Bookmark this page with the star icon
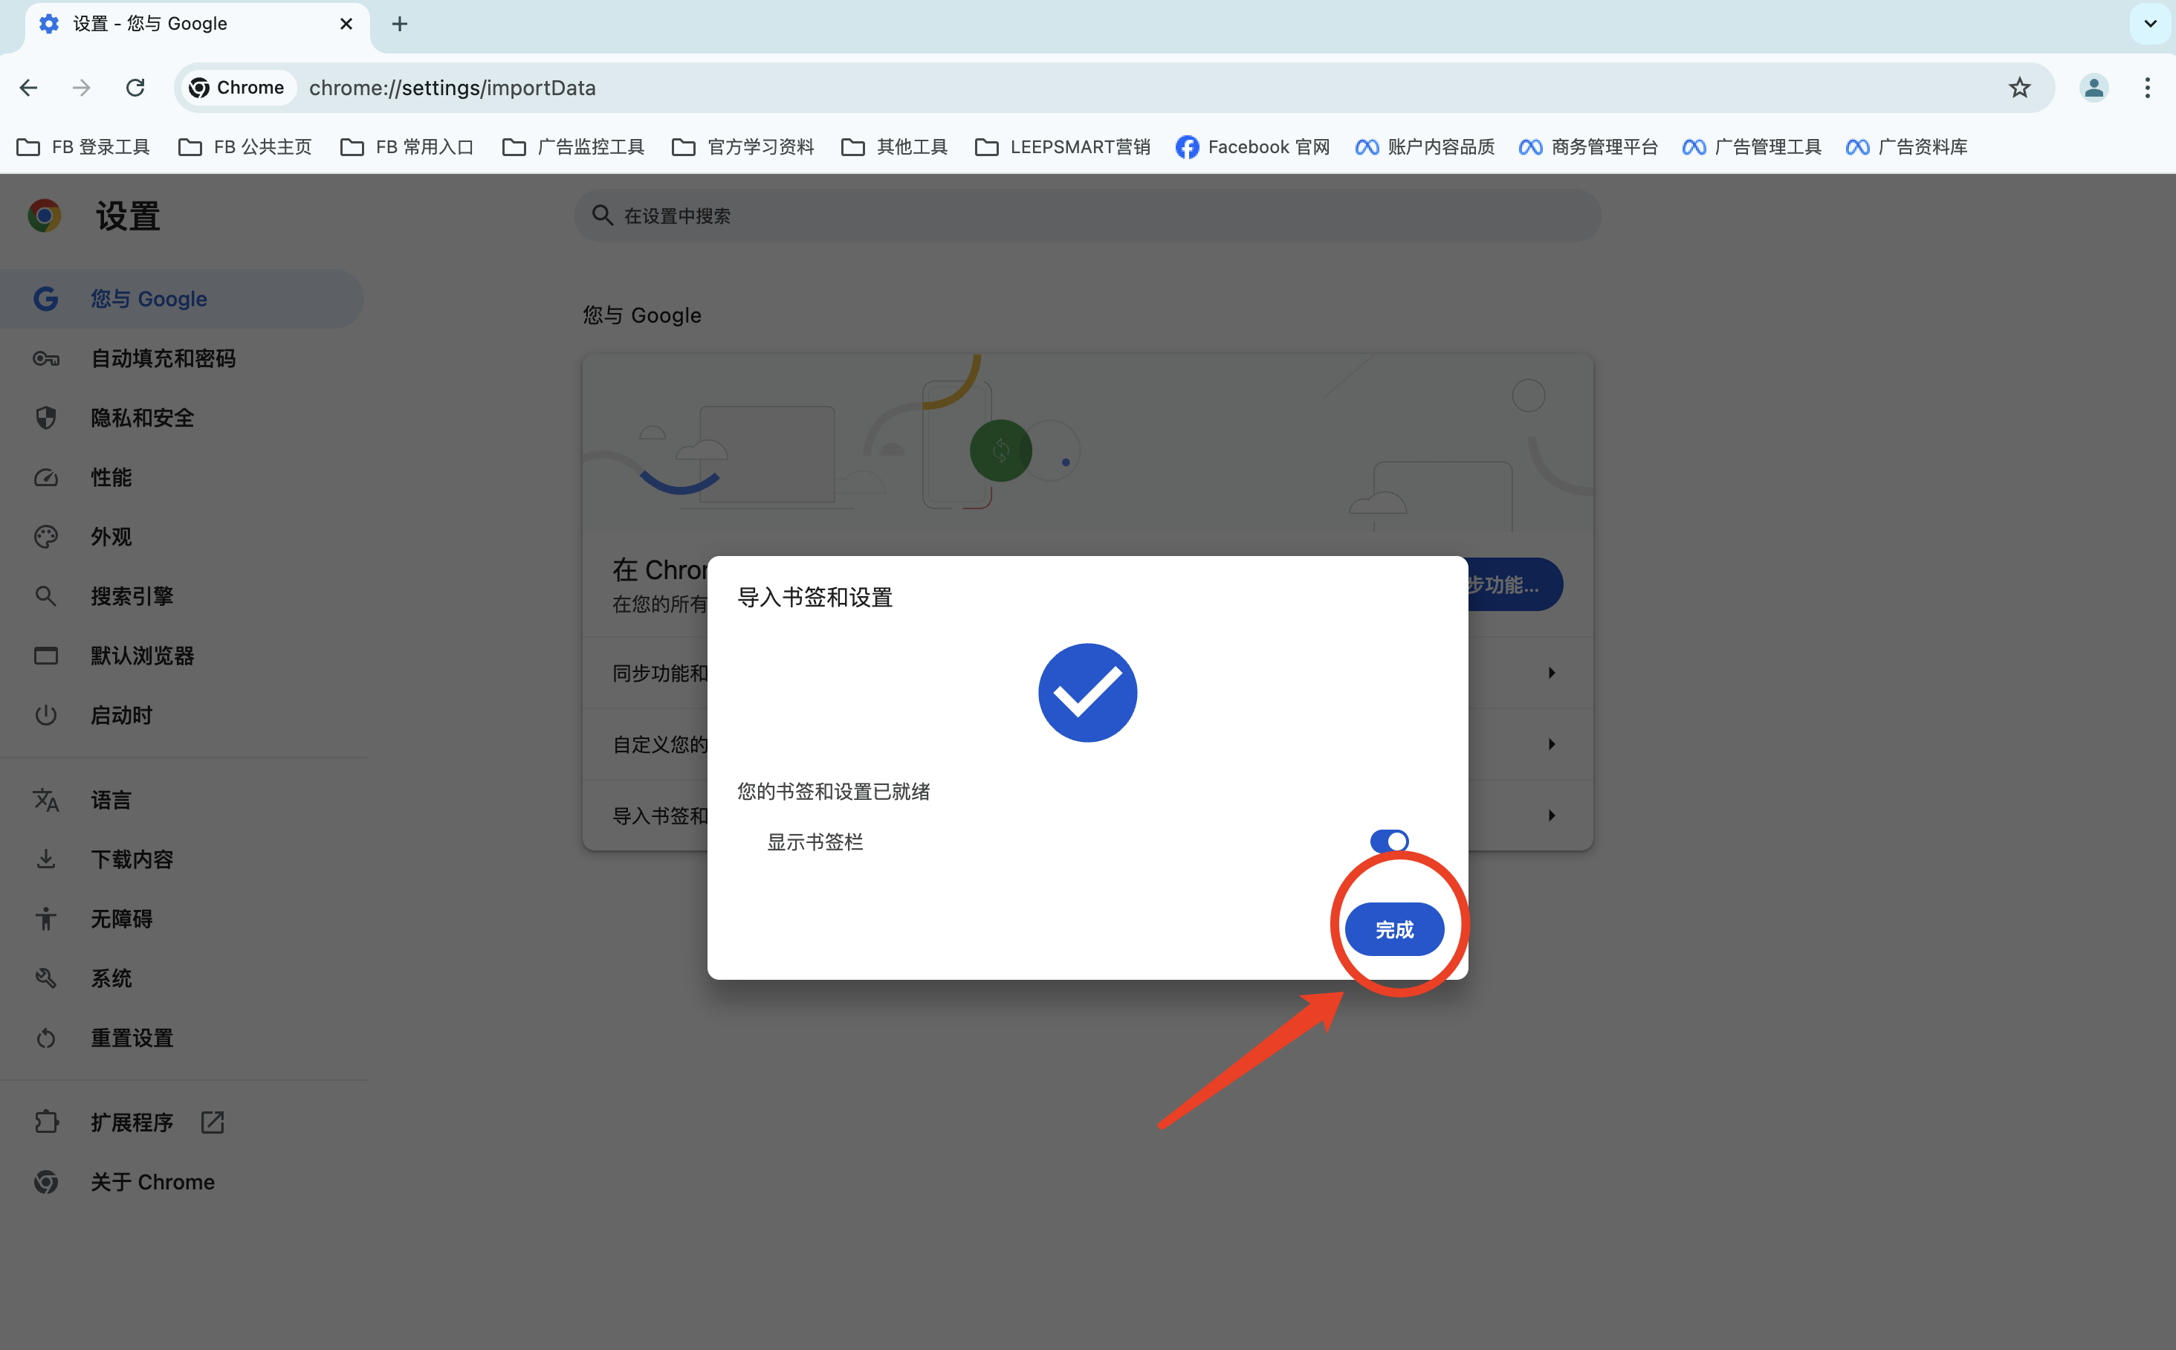Image resolution: width=2176 pixels, height=1350 pixels. click(2019, 88)
